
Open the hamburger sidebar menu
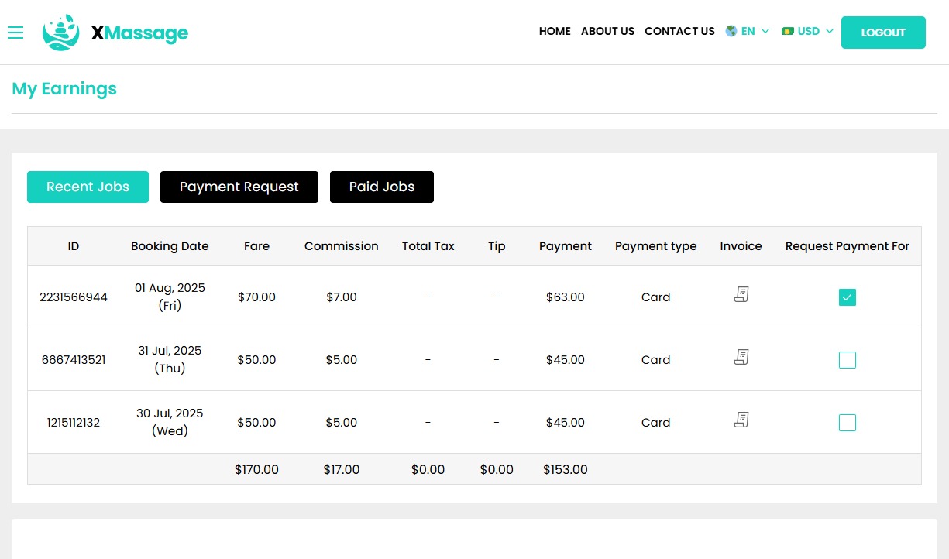(15, 33)
